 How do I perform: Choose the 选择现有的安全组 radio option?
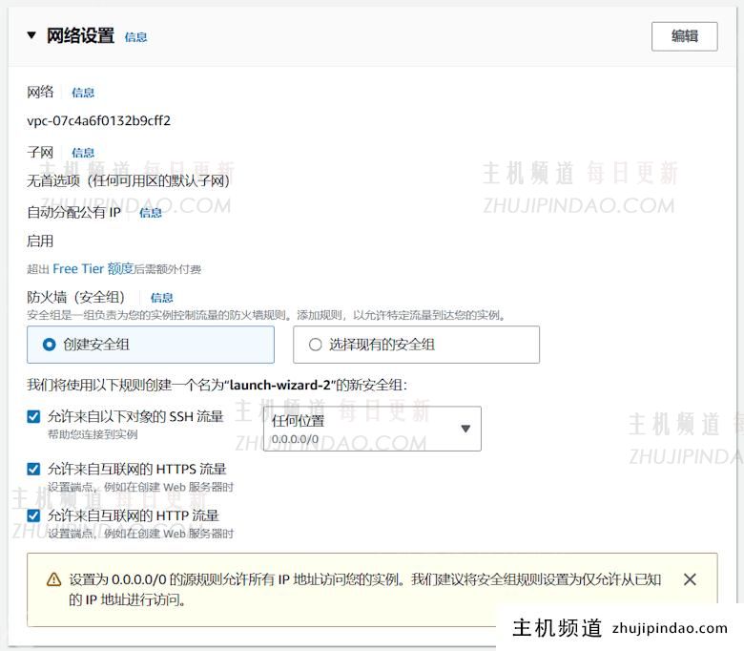pyautogui.click(x=315, y=345)
